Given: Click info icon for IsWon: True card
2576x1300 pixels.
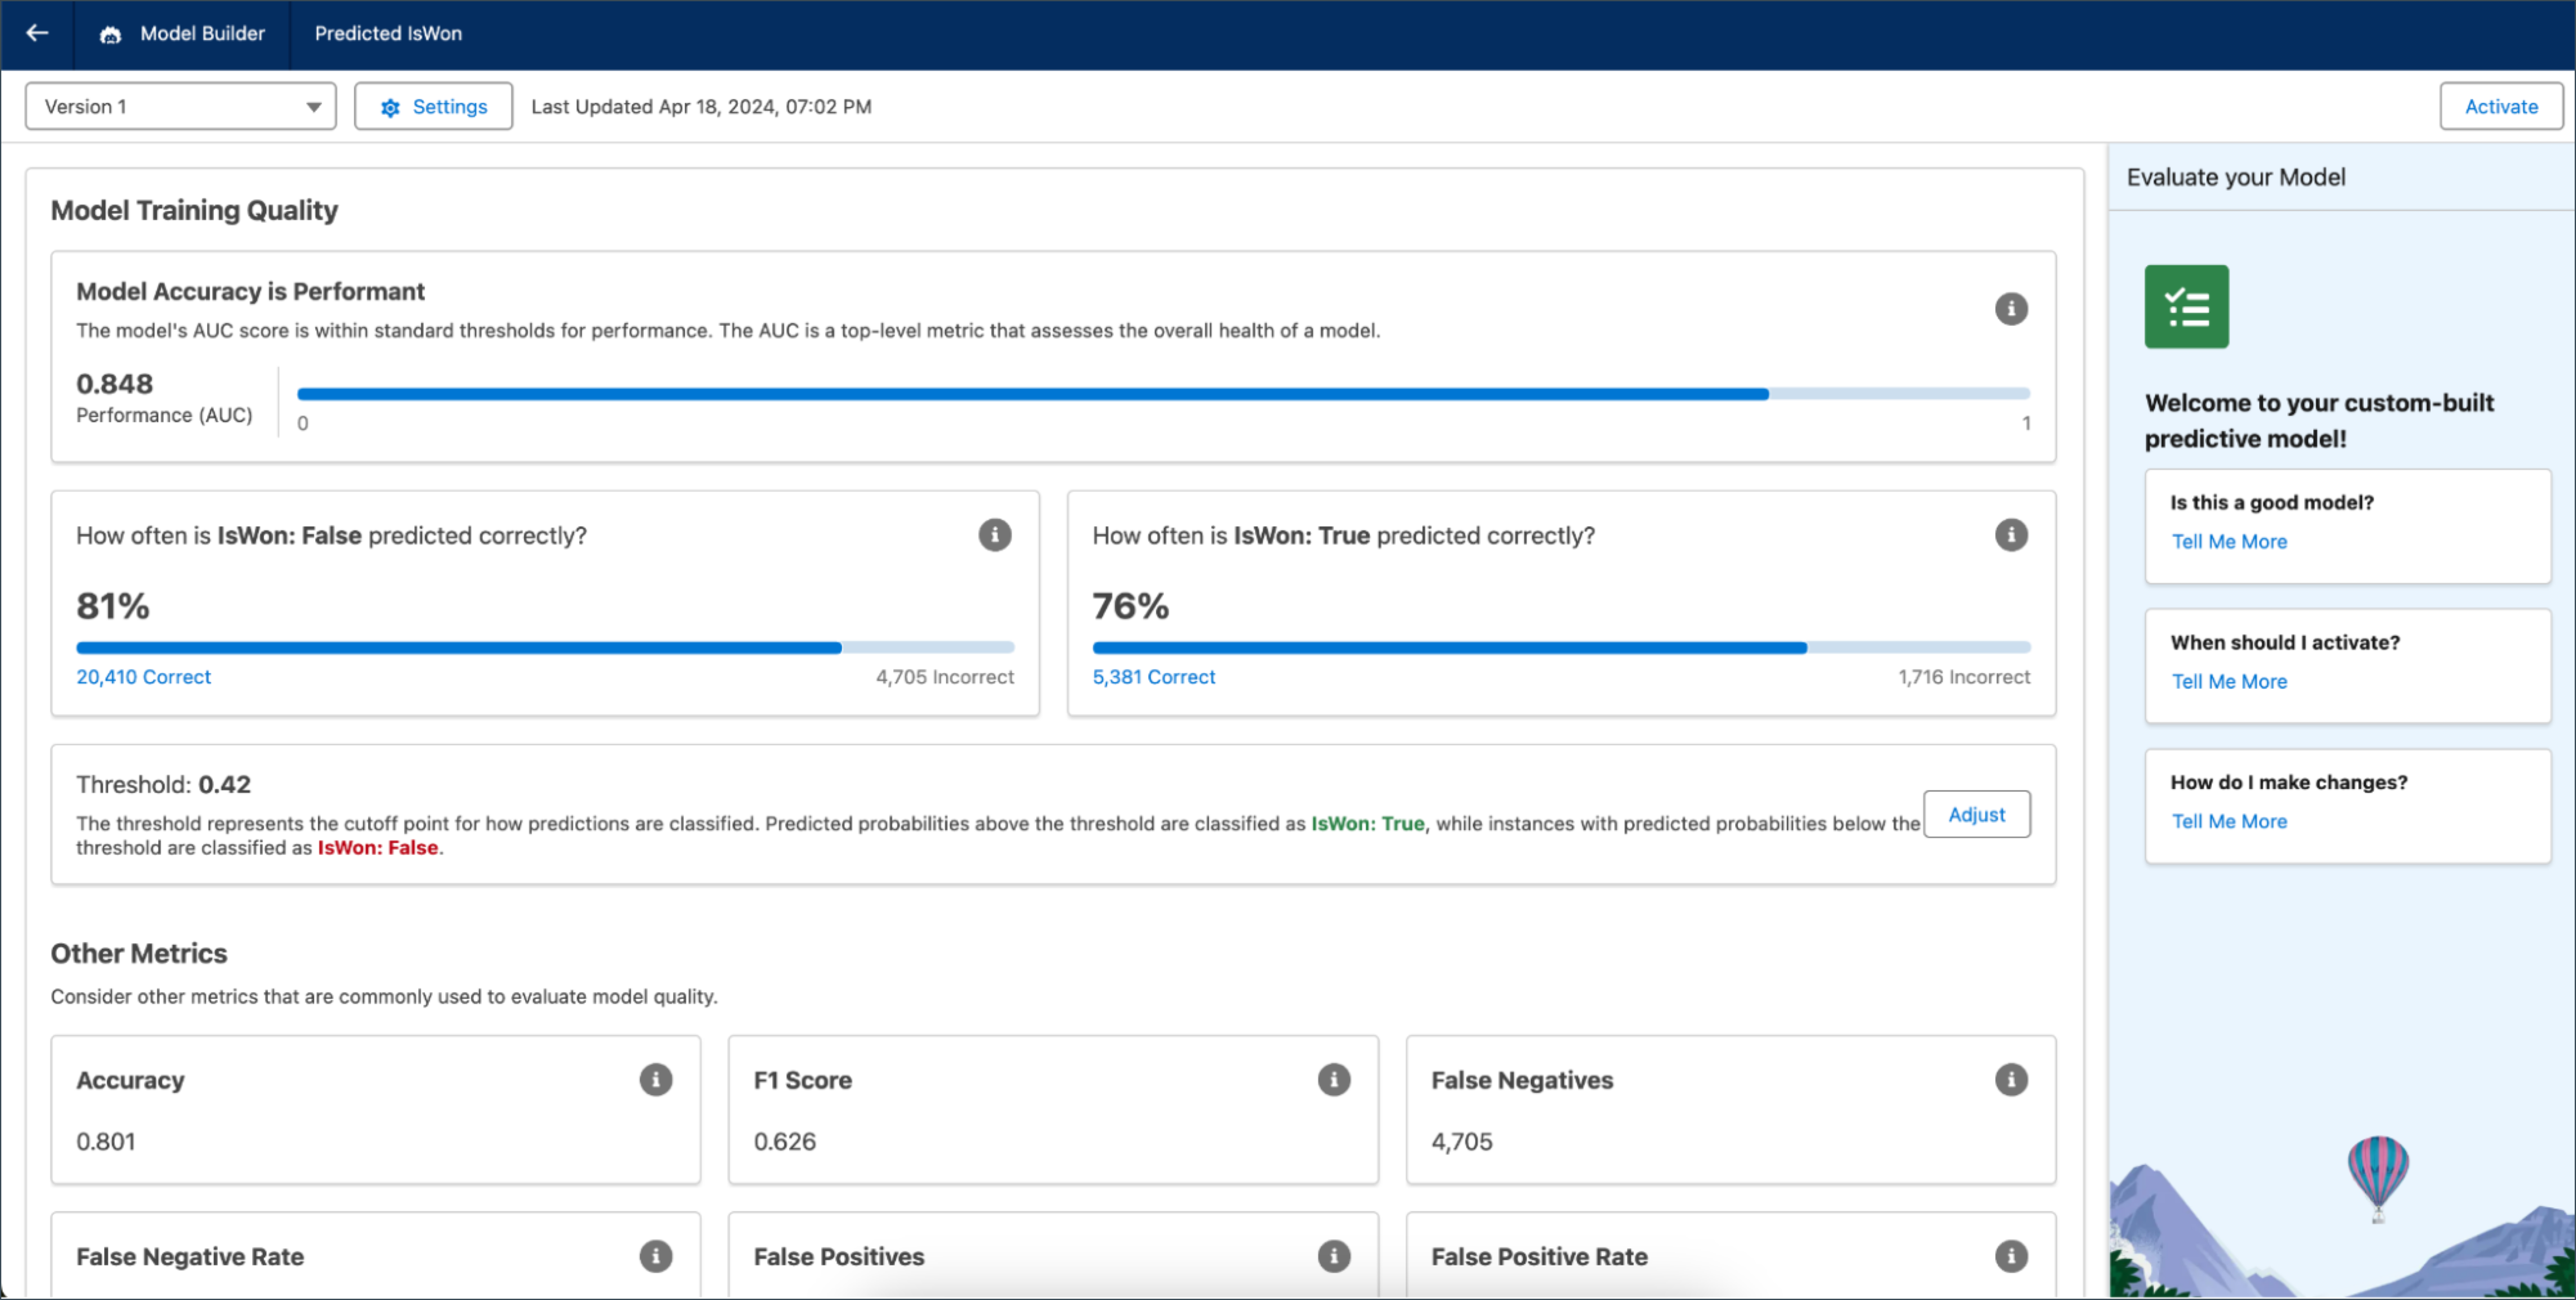Looking at the screenshot, I should [2011, 535].
